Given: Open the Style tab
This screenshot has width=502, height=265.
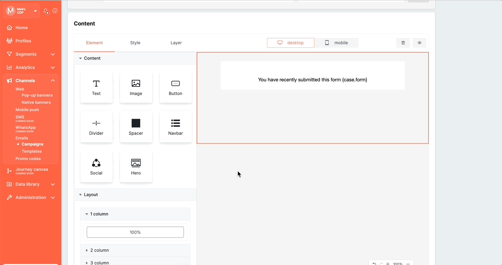Looking at the screenshot, I should [x=135, y=43].
